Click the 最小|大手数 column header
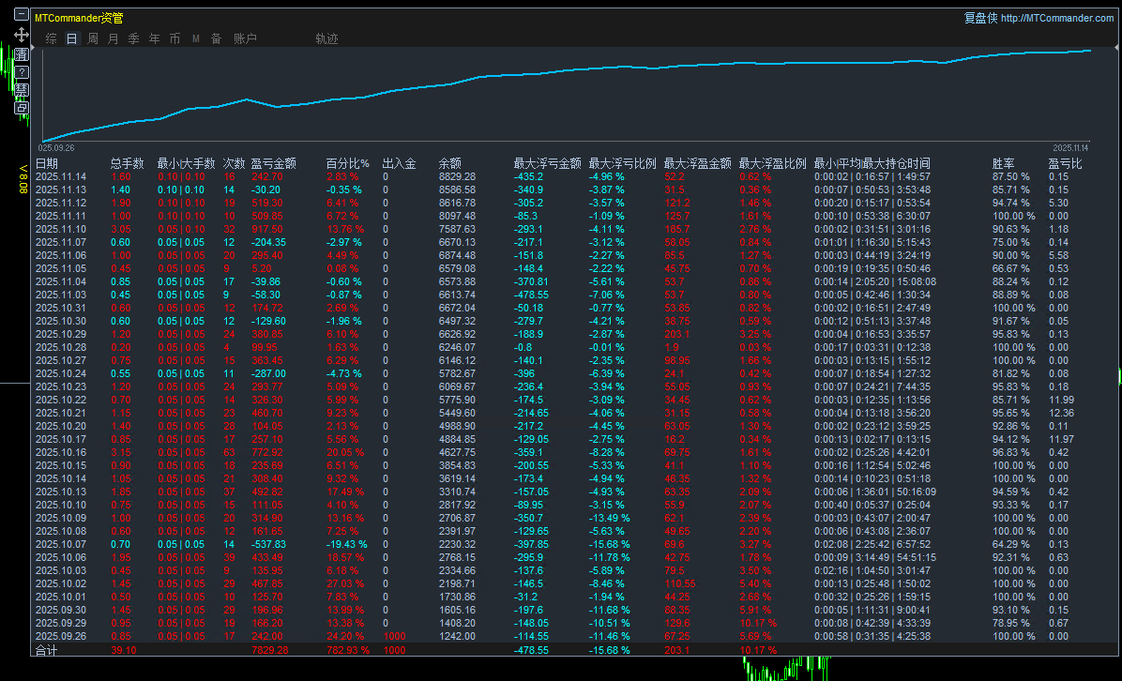Image resolution: width=1122 pixels, height=681 pixels. tap(186, 164)
